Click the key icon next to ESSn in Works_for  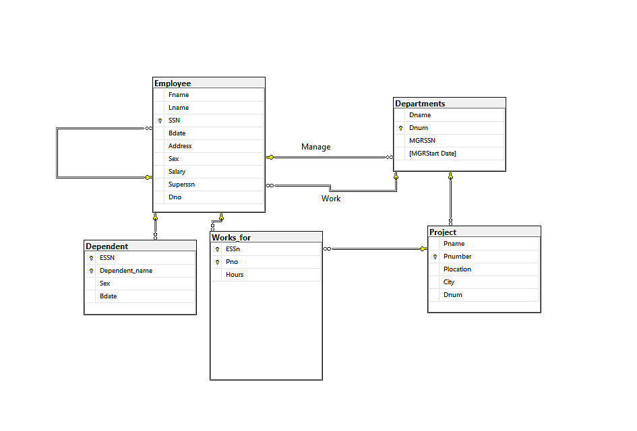point(217,249)
